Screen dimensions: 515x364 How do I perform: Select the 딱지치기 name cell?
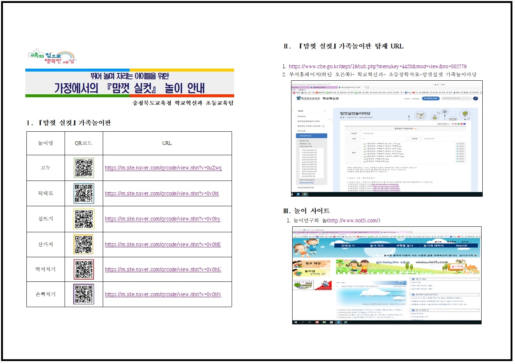coord(46,269)
